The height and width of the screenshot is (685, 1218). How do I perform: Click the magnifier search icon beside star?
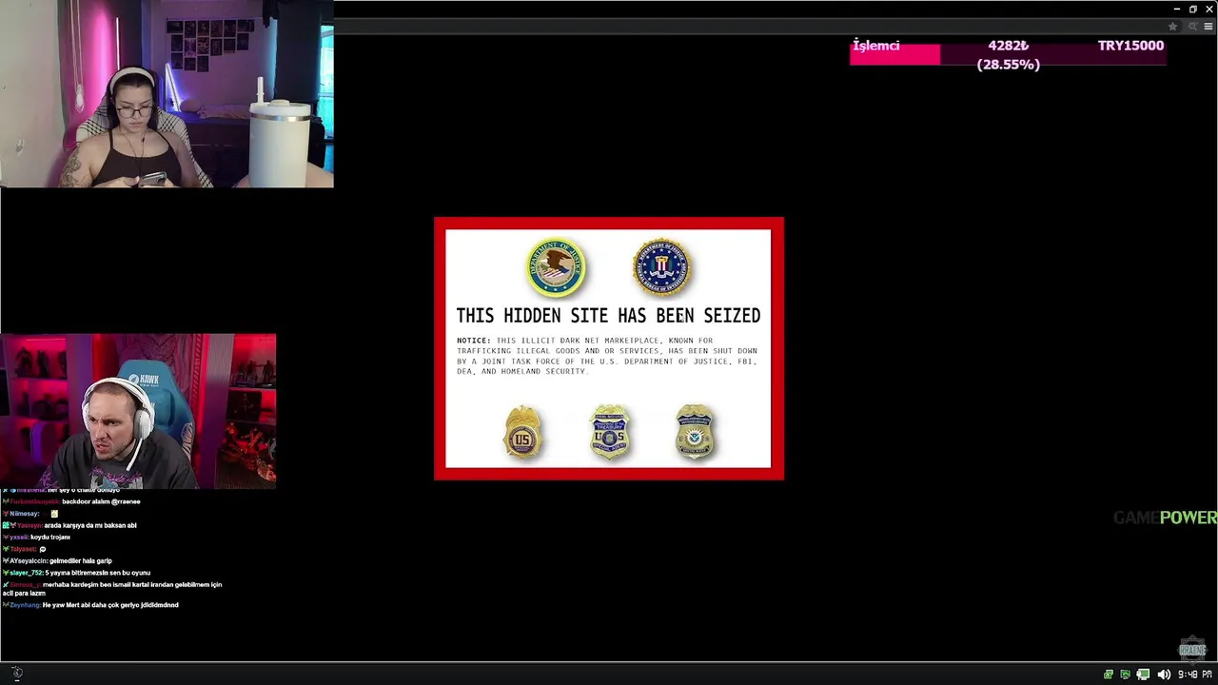click(1191, 27)
